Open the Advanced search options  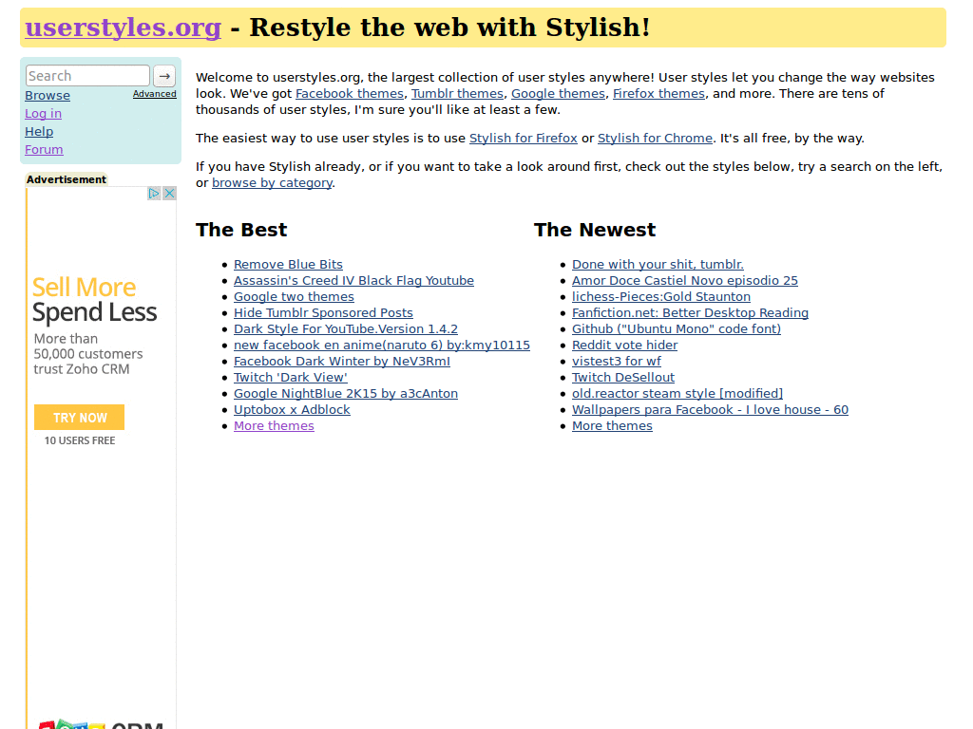click(155, 94)
